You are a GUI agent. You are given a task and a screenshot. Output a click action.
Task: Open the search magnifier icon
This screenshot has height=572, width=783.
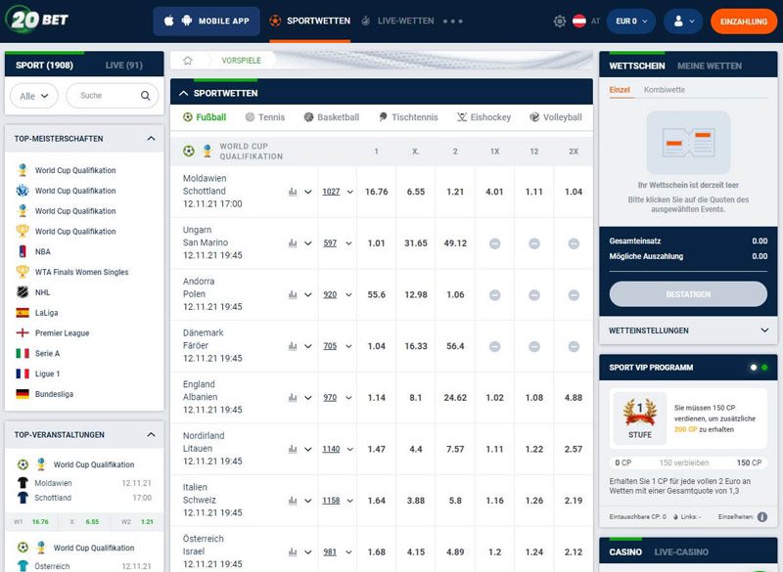tap(146, 96)
